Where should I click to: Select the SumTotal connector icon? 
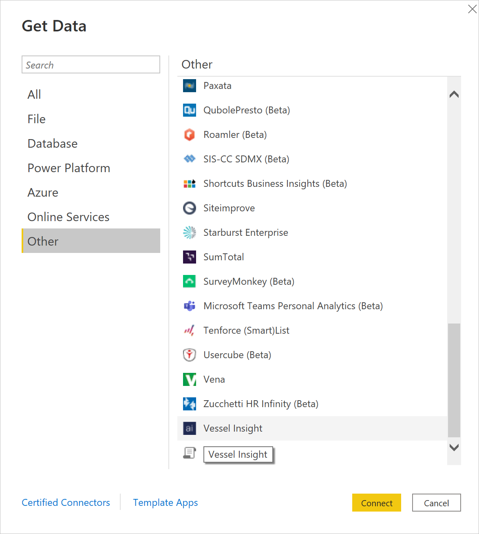click(190, 257)
